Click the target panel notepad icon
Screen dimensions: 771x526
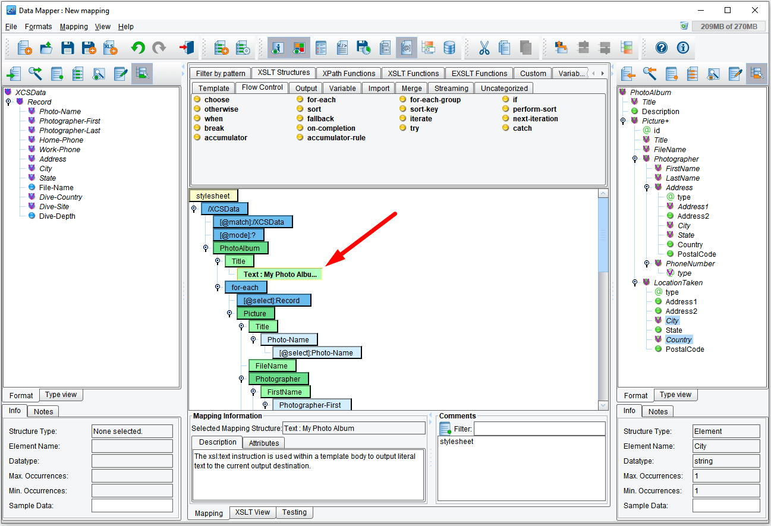[x=671, y=74]
